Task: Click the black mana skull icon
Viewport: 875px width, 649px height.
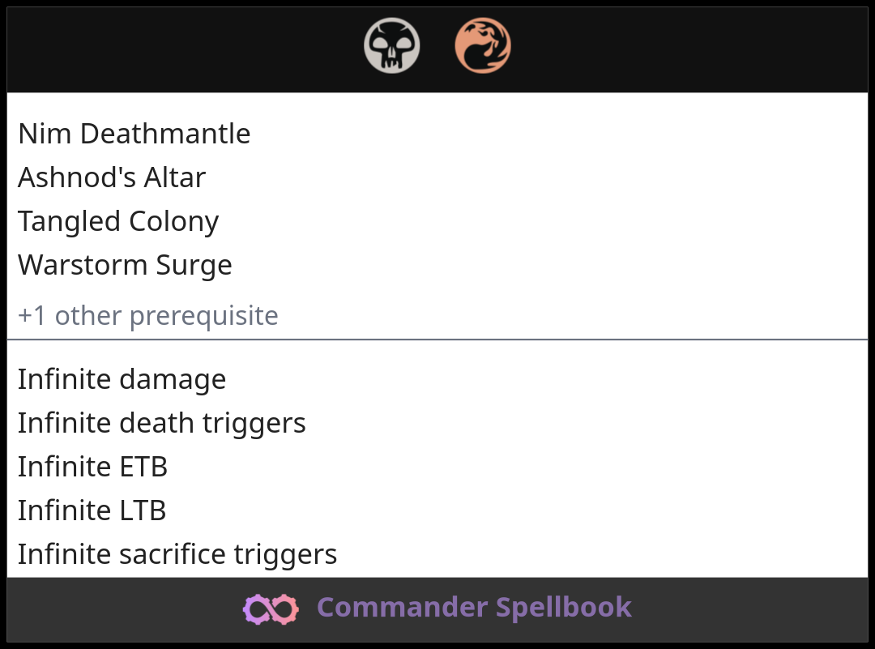Action: pyautogui.click(x=392, y=45)
